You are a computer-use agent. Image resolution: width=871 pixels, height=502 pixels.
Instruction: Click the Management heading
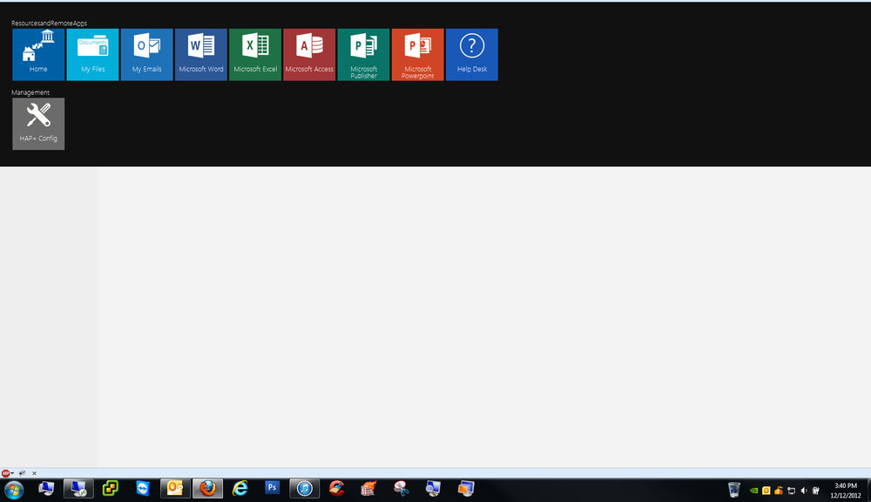[x=30, y=92]
